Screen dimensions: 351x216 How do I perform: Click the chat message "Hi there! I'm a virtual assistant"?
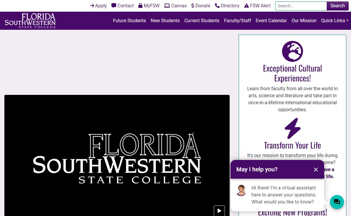284,195
